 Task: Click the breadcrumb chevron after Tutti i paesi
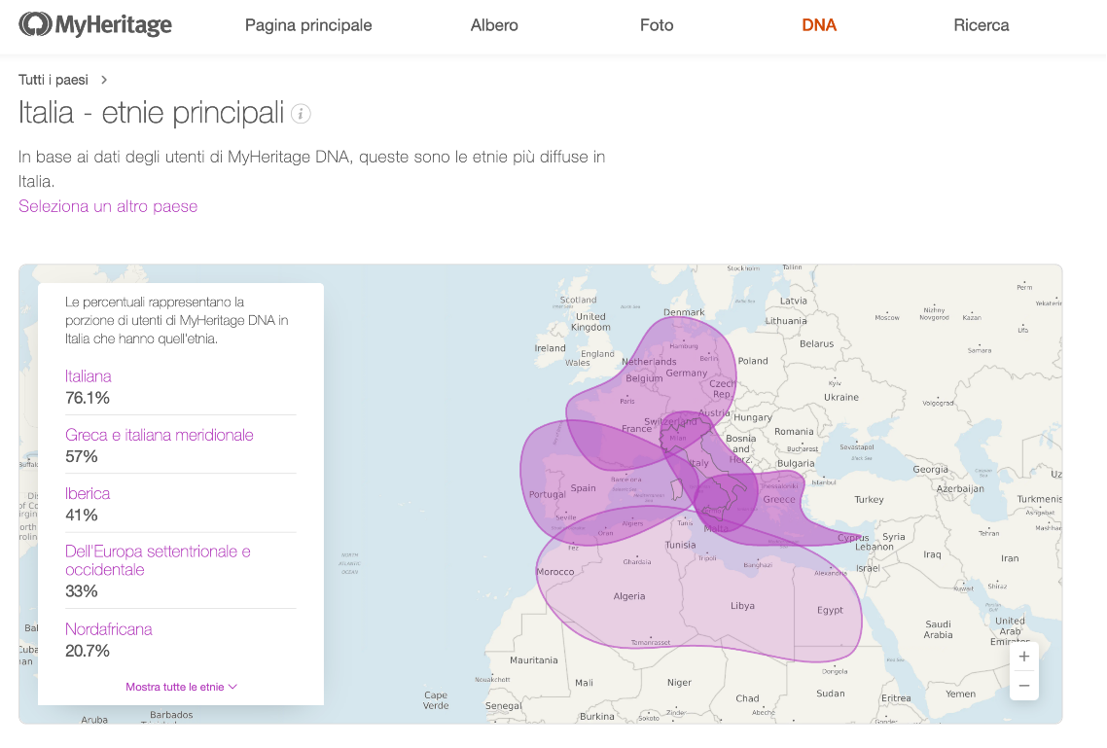(x=104, y=80)
